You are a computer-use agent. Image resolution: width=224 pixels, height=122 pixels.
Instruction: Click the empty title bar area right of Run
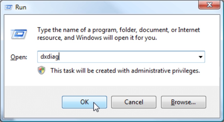[x=111, y=7]
